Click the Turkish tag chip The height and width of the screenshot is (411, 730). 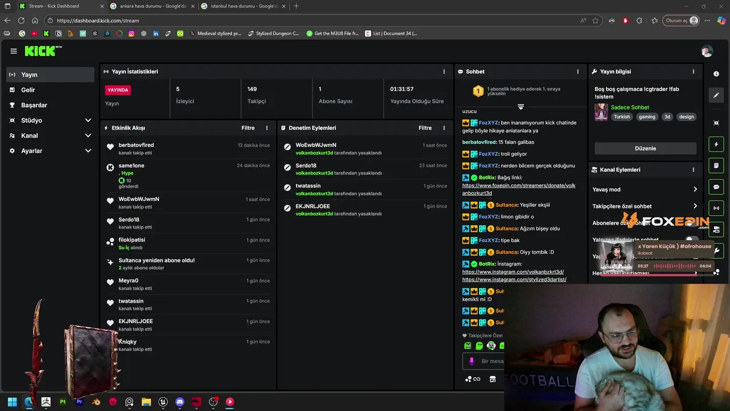pos(622,117)
